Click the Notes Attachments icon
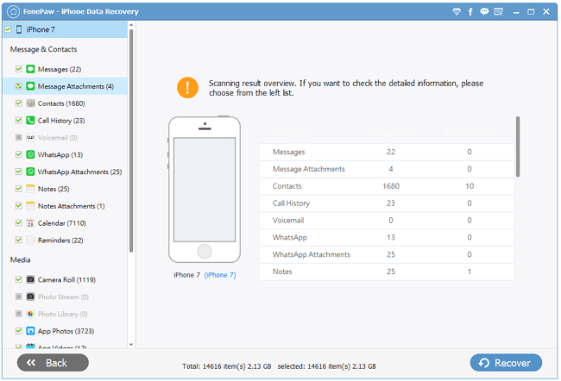The width and height of the screenshot is (561, 381). (x=30, y=205)
